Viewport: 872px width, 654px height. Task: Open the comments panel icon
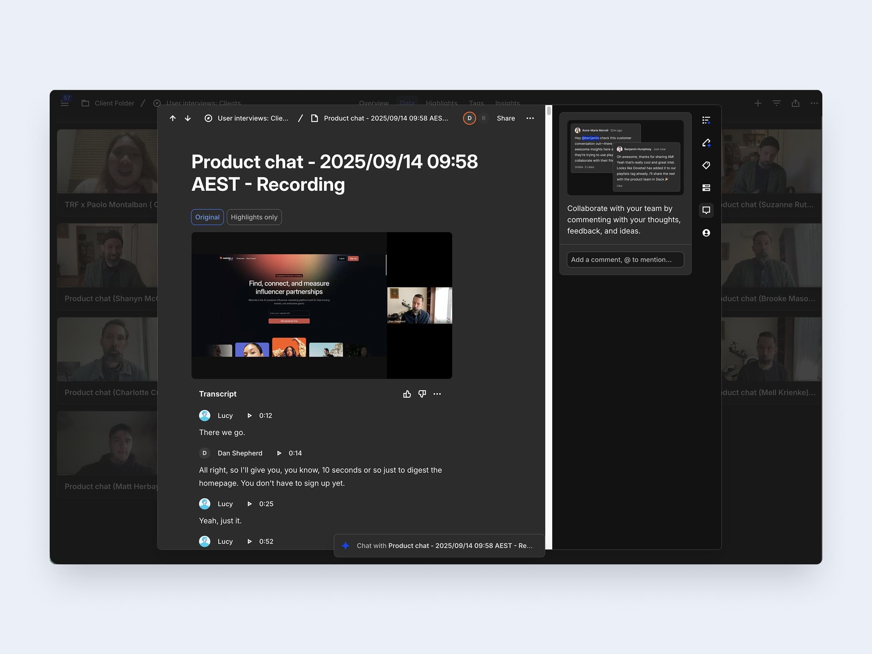tap(706, 210)
